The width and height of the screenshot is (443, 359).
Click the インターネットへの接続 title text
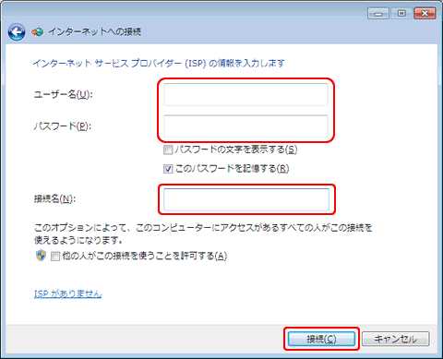pos(94,31)
